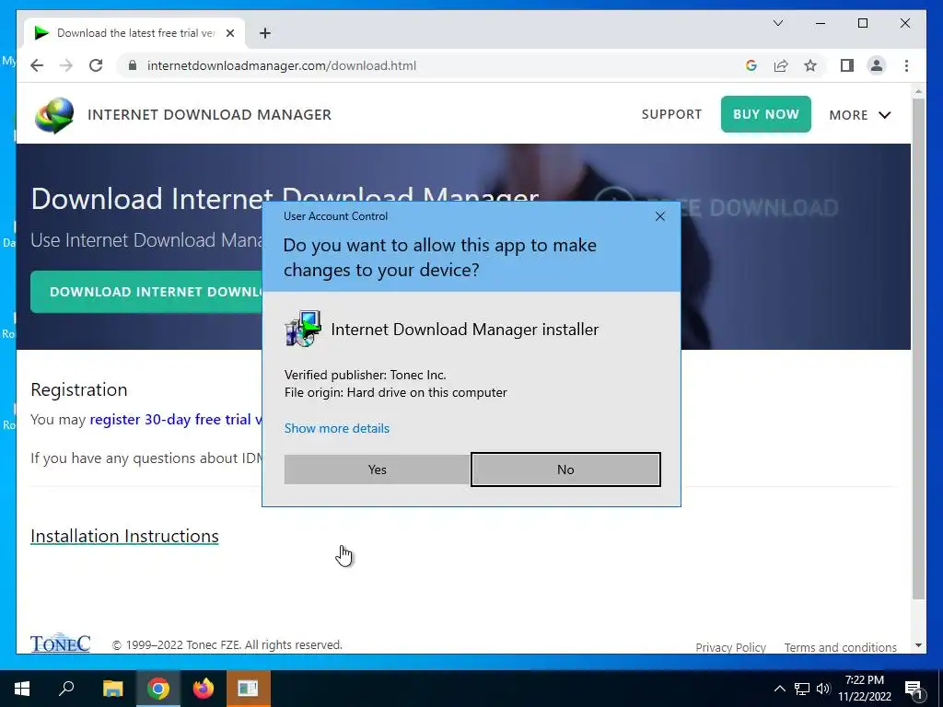The image size is (943, 707).
Task: Open Terms and conditions footer link
Action: 840,647
